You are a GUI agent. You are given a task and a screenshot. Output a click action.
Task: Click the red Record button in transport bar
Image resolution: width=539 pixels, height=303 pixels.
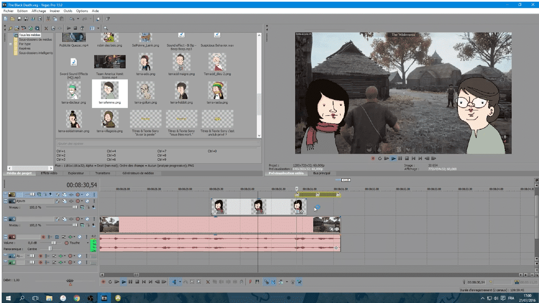tap(103, 282)
